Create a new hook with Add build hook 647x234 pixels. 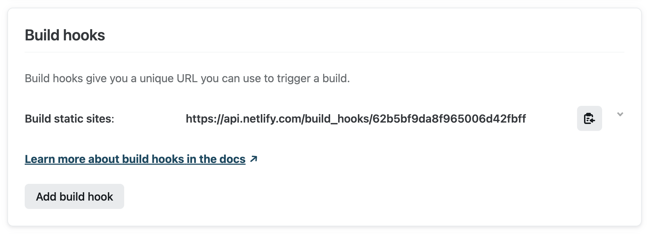click(74, 196)
